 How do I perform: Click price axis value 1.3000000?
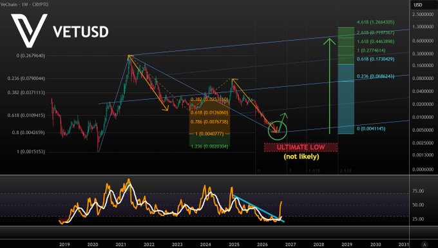(423, 27)
